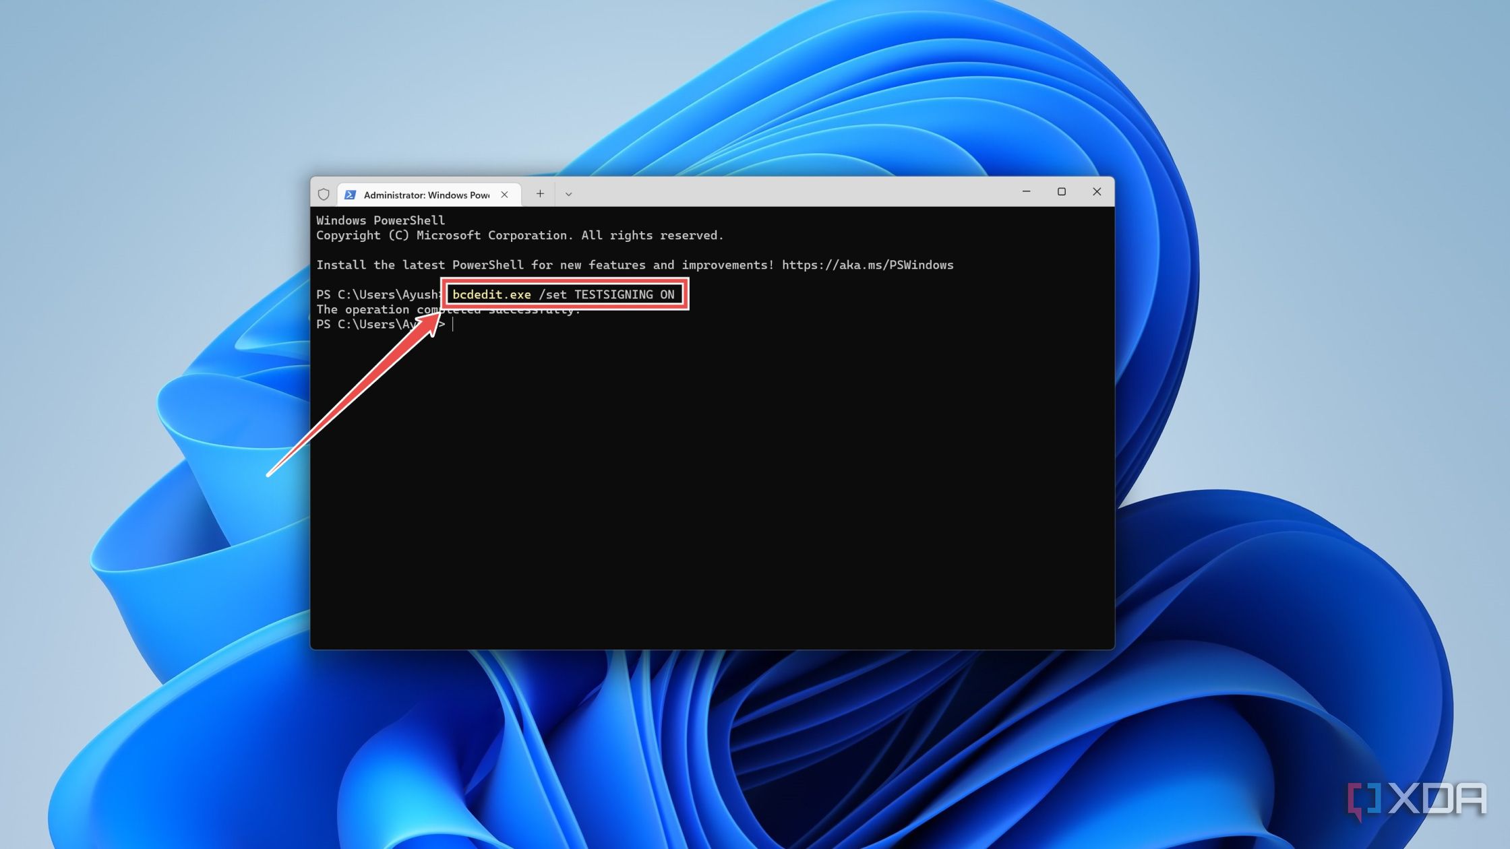
Task: Click the administrator shield icon in the title bar
Action: (324, 194)
